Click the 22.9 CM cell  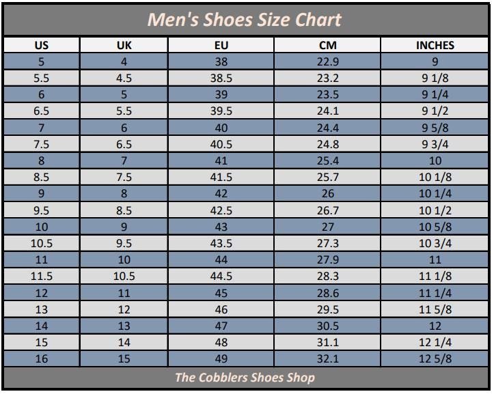tap(327, 61)
